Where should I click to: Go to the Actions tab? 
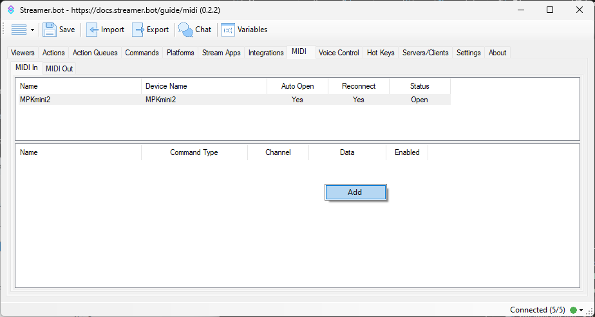coord(53,53)
